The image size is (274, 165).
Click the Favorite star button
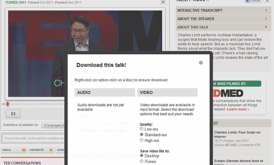[x=41, y=150]
